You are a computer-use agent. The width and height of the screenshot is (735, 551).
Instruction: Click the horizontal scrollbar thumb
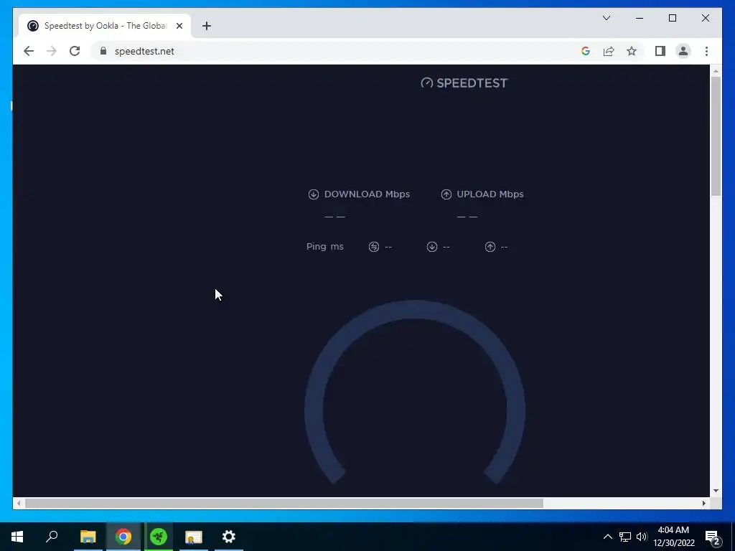click(284, 503)
